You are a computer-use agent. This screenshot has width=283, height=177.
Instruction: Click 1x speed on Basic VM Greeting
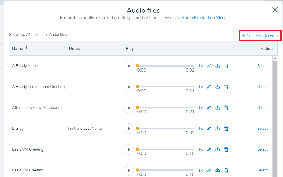(x=201, y=149)
